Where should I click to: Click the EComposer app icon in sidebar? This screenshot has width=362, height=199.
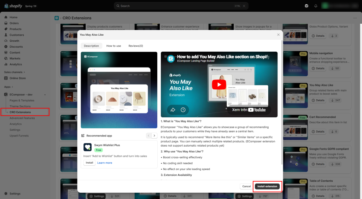coord(6,95)
